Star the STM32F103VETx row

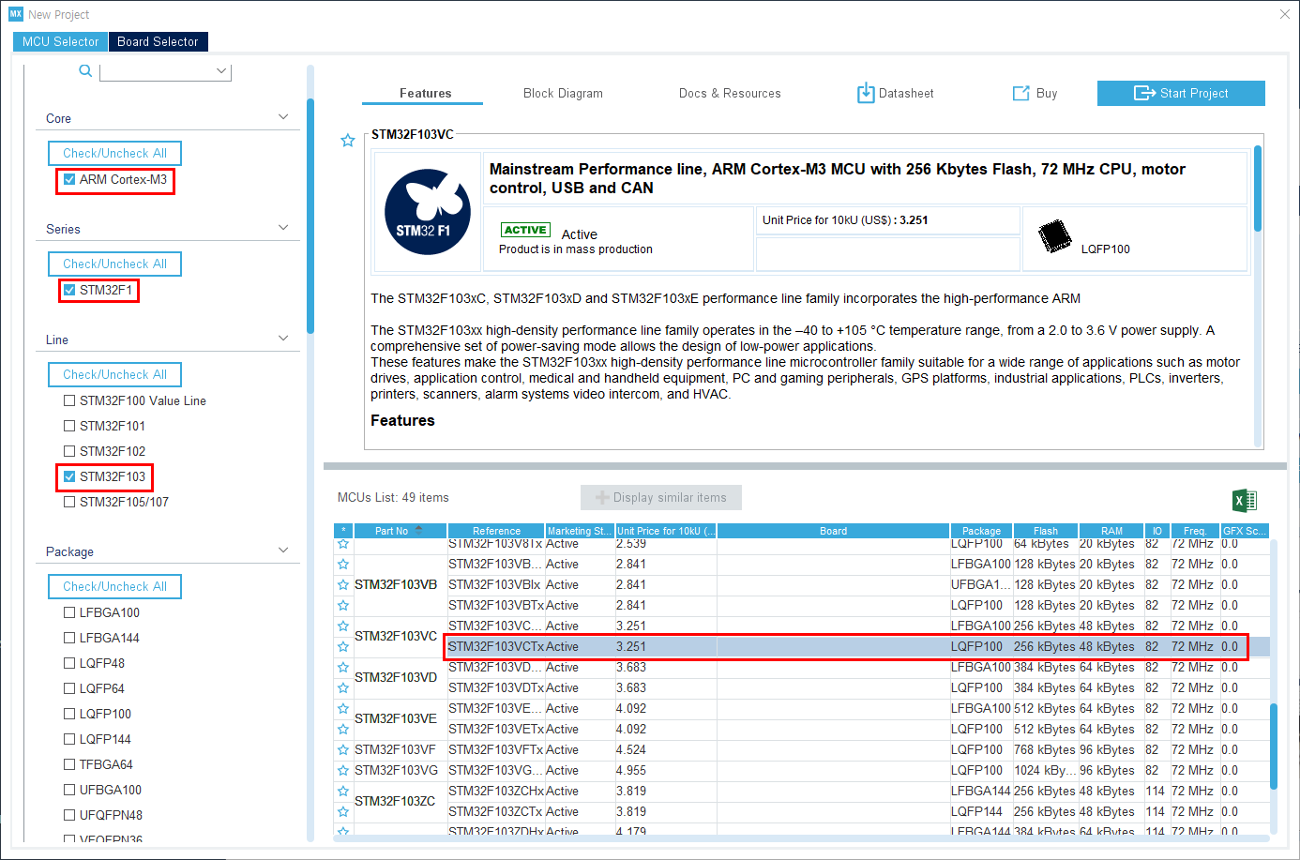[x=343, y=730]
